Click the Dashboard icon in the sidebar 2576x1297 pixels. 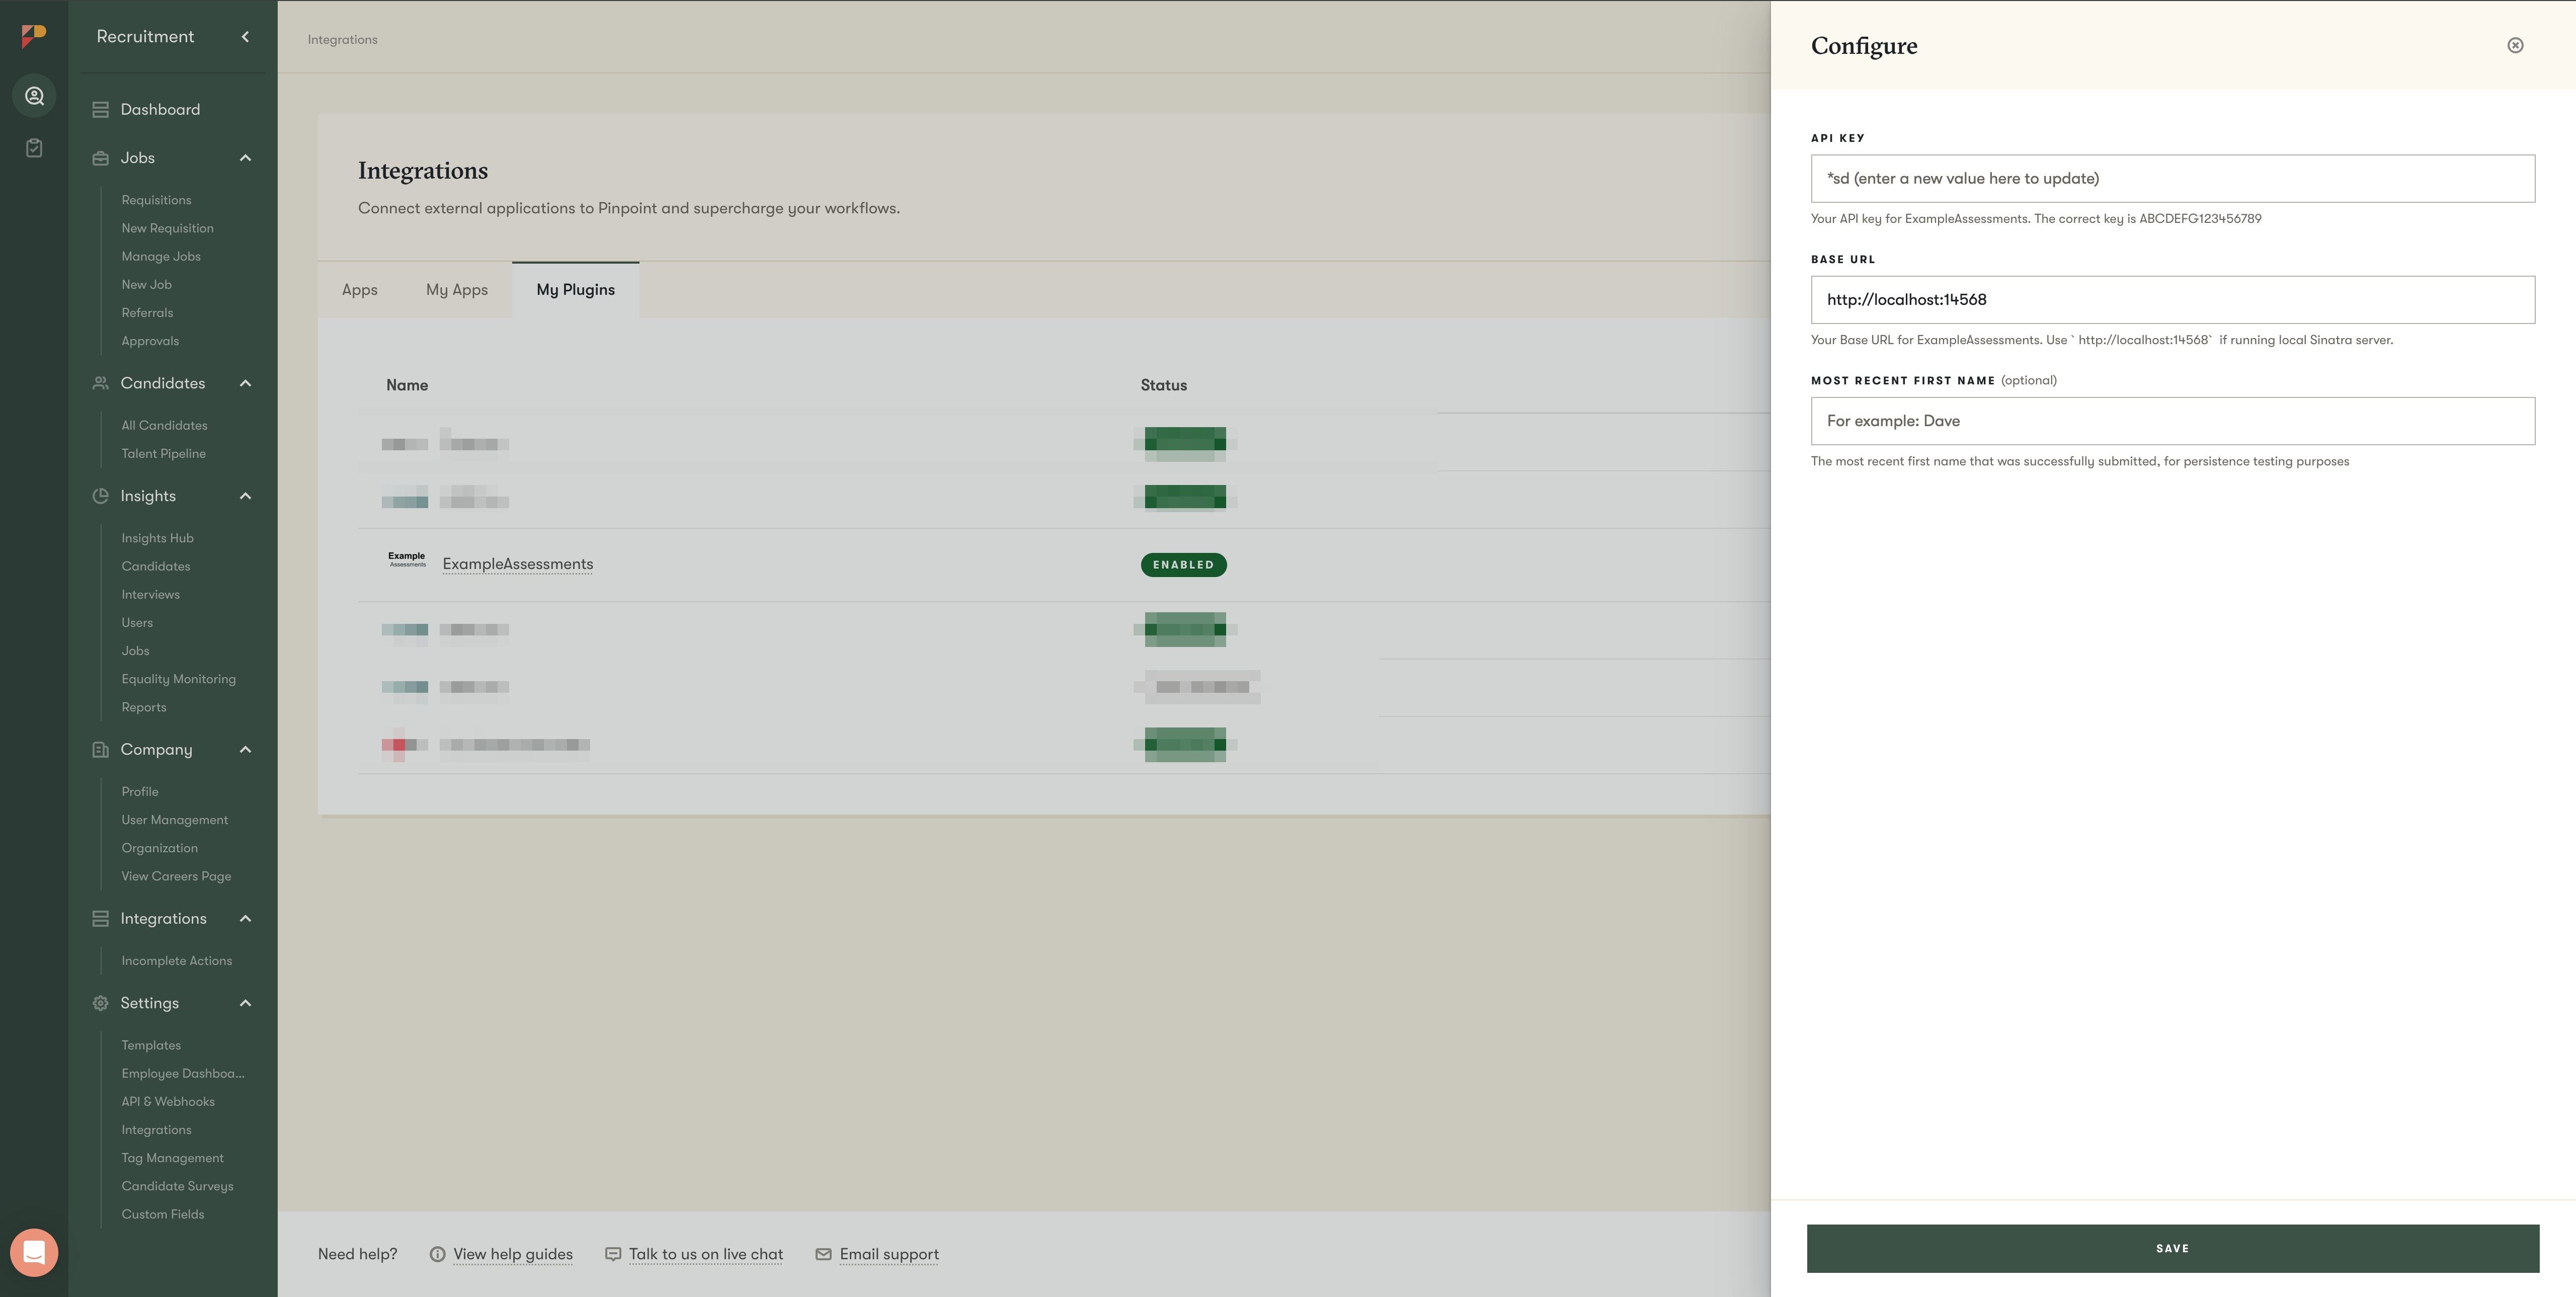[100, 110]
